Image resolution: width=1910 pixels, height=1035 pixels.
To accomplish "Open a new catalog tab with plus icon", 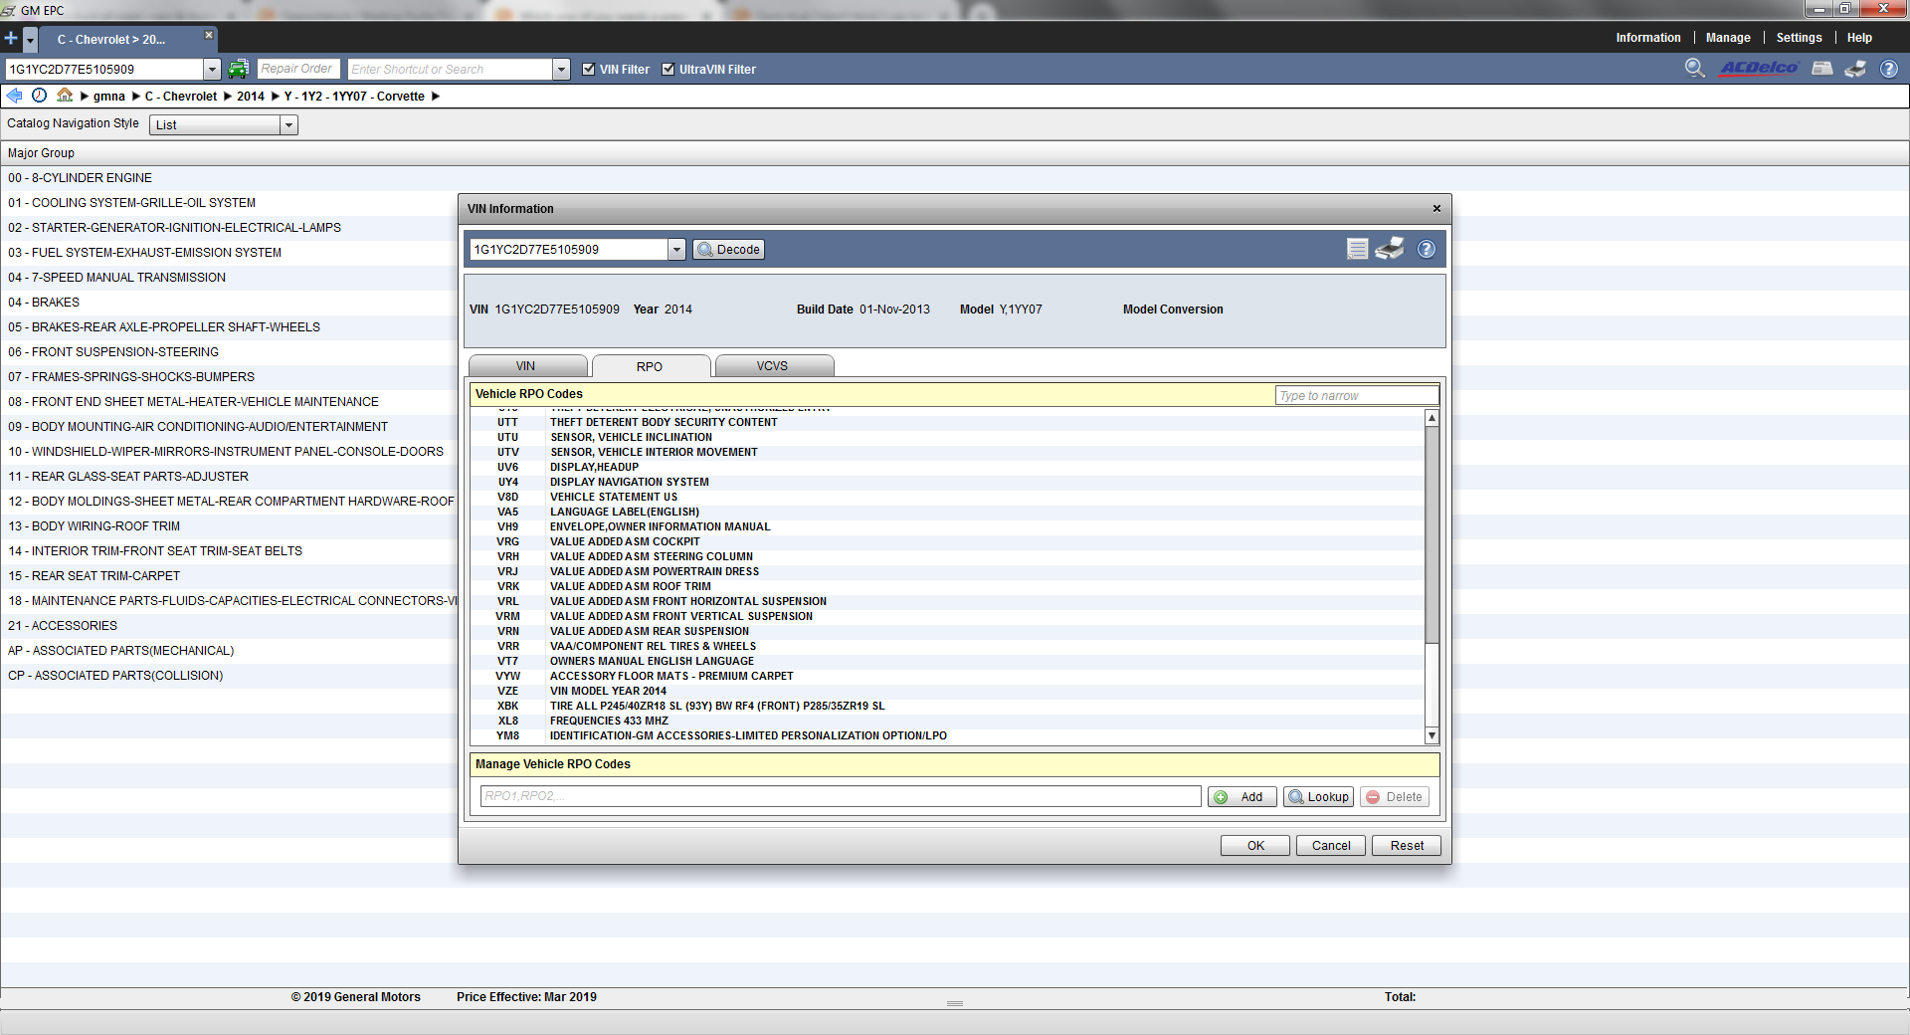I will tap(11, 39).
